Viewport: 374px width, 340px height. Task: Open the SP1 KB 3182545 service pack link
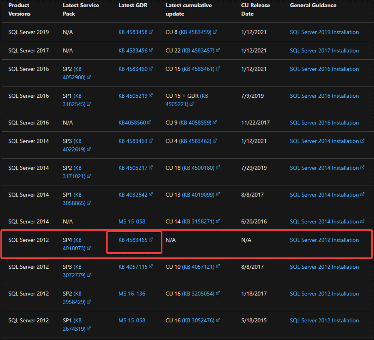point(74,100)
